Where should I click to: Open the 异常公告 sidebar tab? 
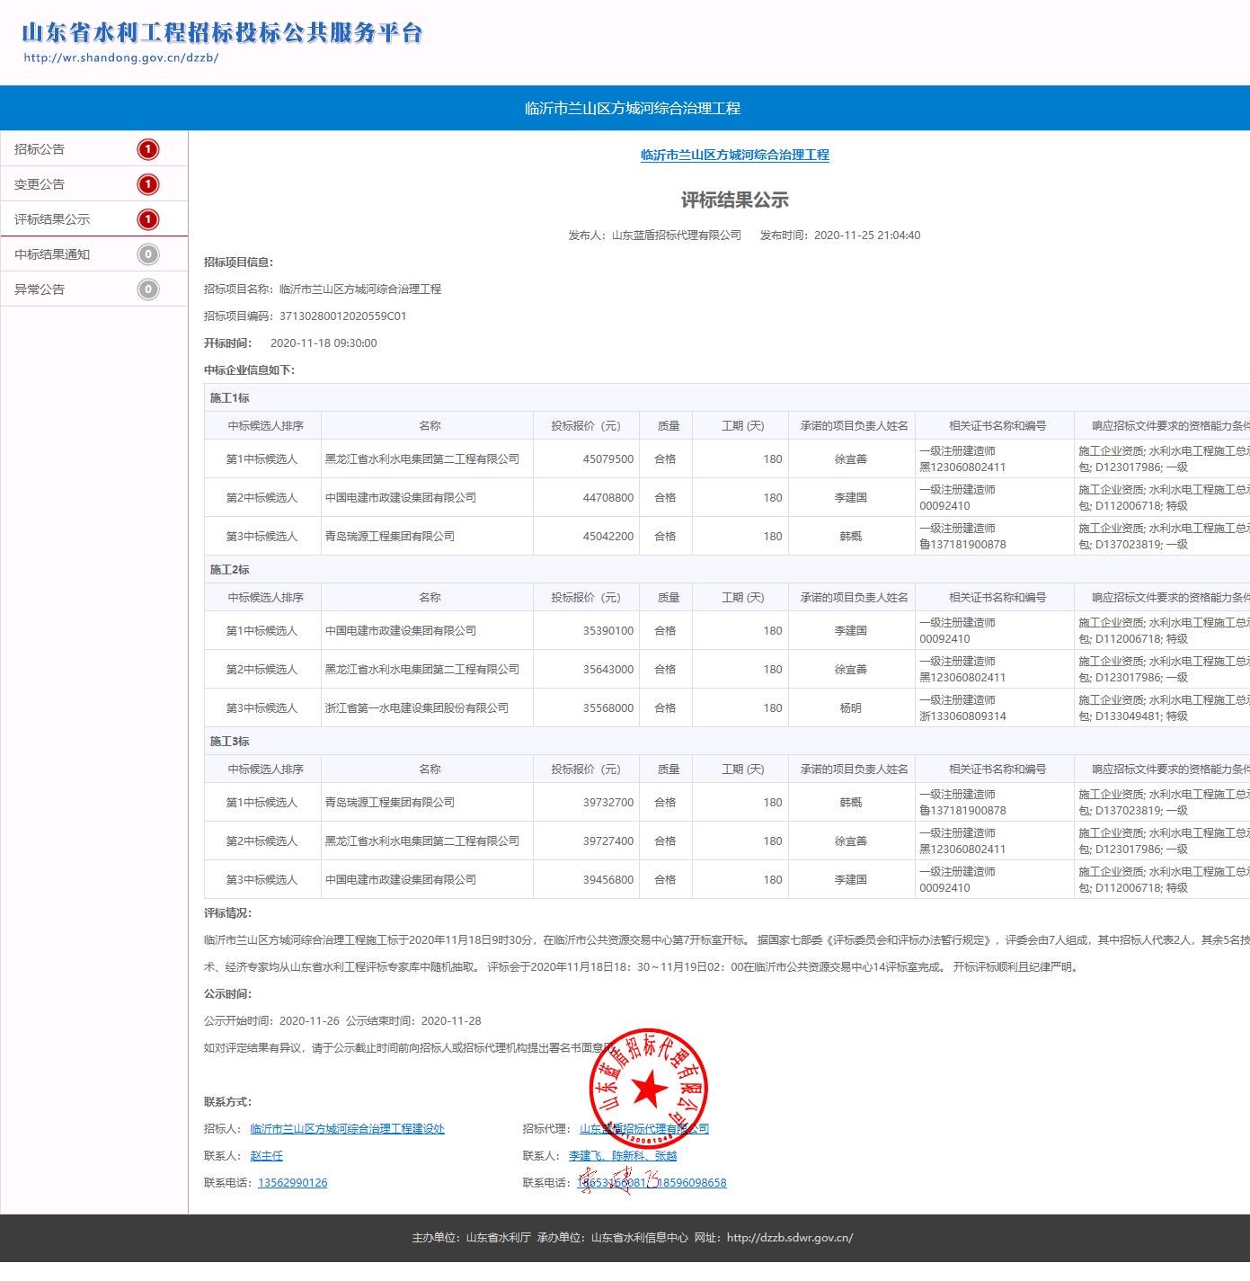[x=93, y=289]
